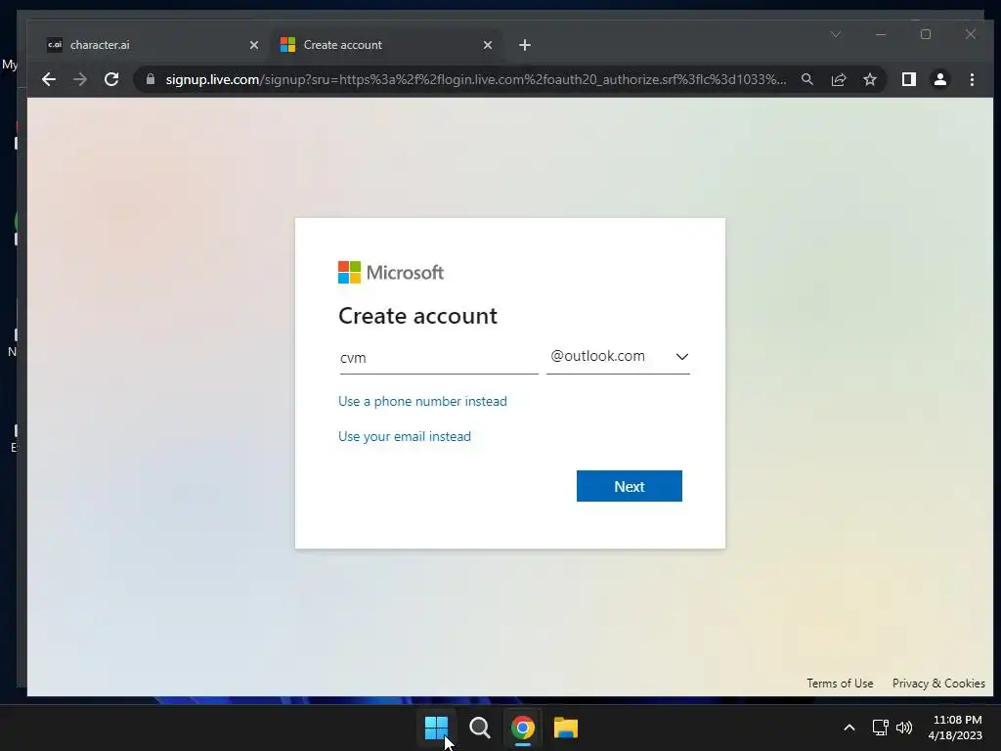This screenshot has width=1001, height=751.
Task: Open Terms of Use link
Action: (840, 684)
